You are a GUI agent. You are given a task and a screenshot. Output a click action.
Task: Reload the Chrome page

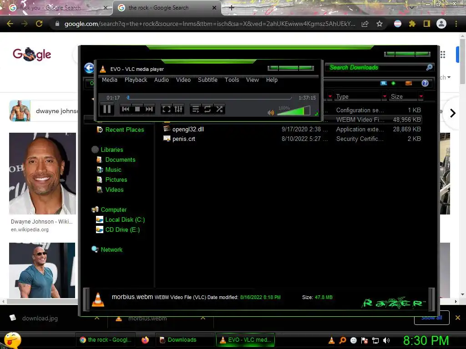pos(39,24)
